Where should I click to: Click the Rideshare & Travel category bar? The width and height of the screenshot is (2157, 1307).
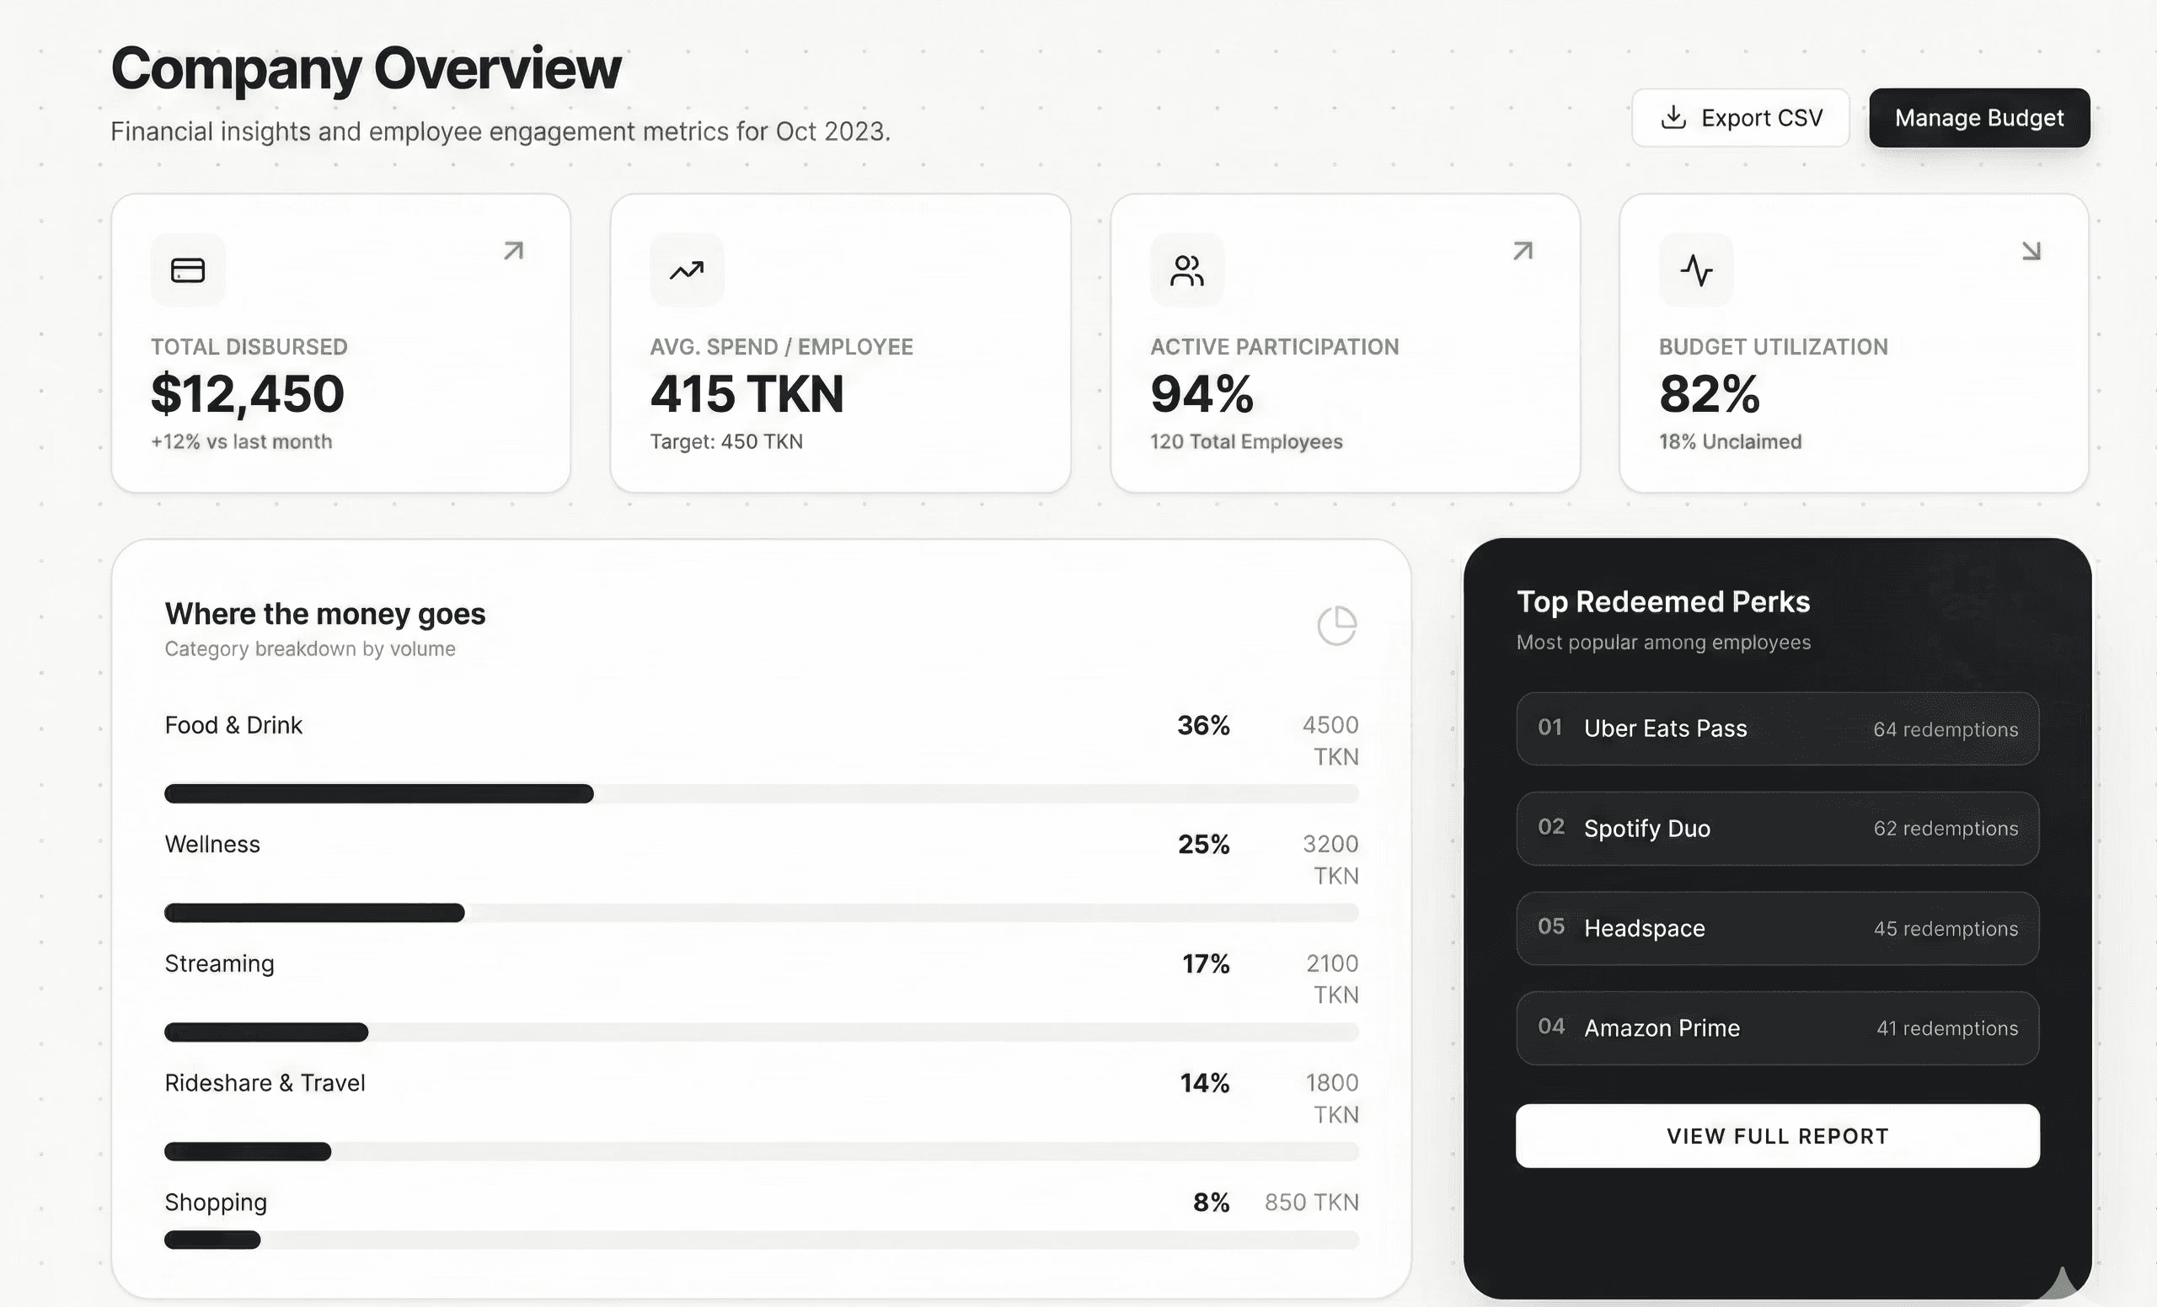(x=761, y=1151)
